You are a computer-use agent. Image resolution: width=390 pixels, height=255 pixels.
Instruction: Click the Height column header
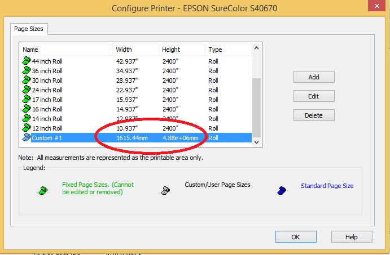tap(181, 50)
